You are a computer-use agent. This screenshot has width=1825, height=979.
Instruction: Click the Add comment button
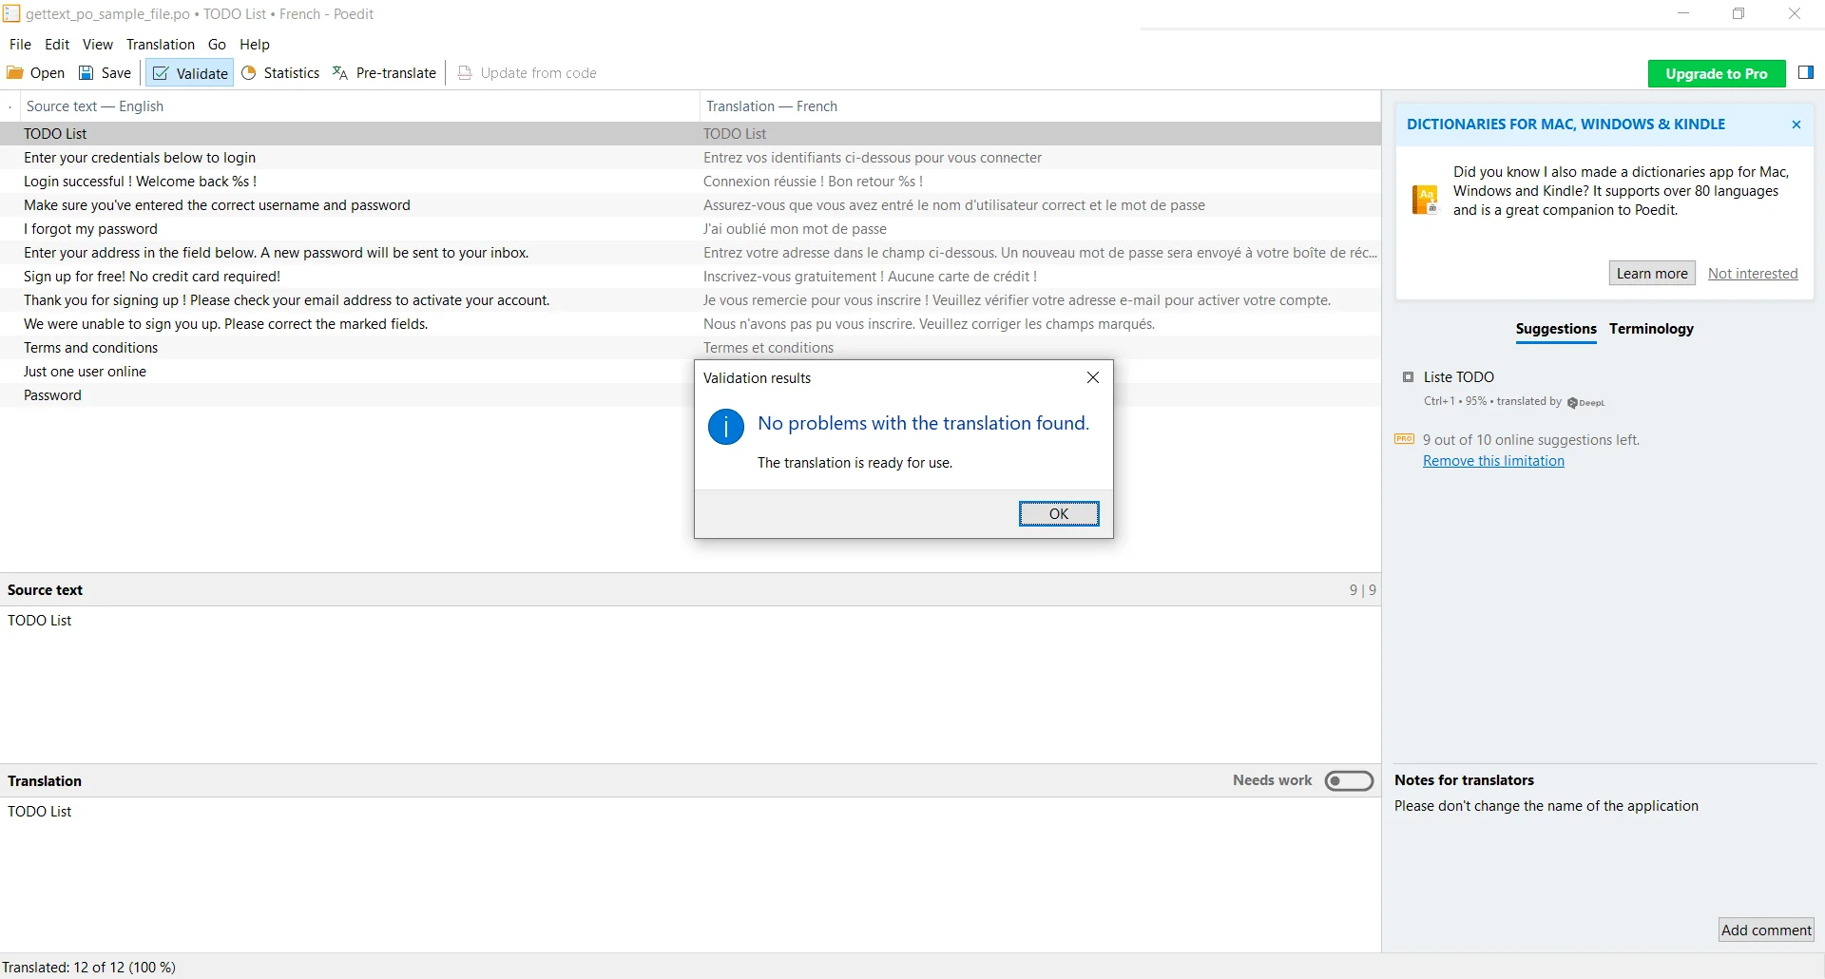point(1765,931)
